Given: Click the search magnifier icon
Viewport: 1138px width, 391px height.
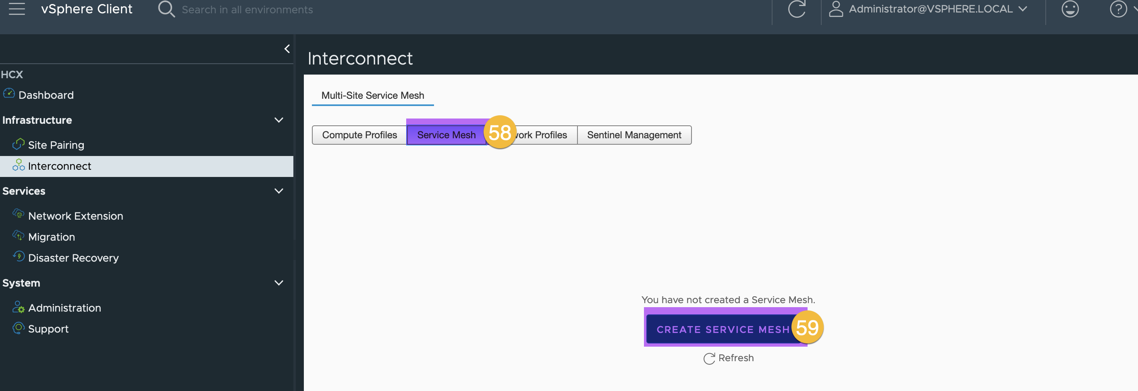Looking at the screenshot, I should pos(166,9).
